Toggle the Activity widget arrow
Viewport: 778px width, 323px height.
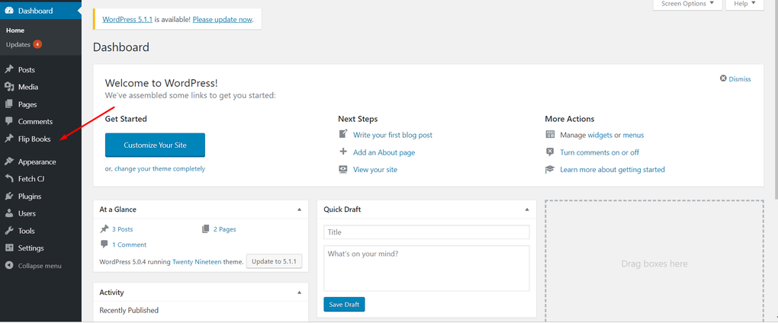[x=299, y=292]
